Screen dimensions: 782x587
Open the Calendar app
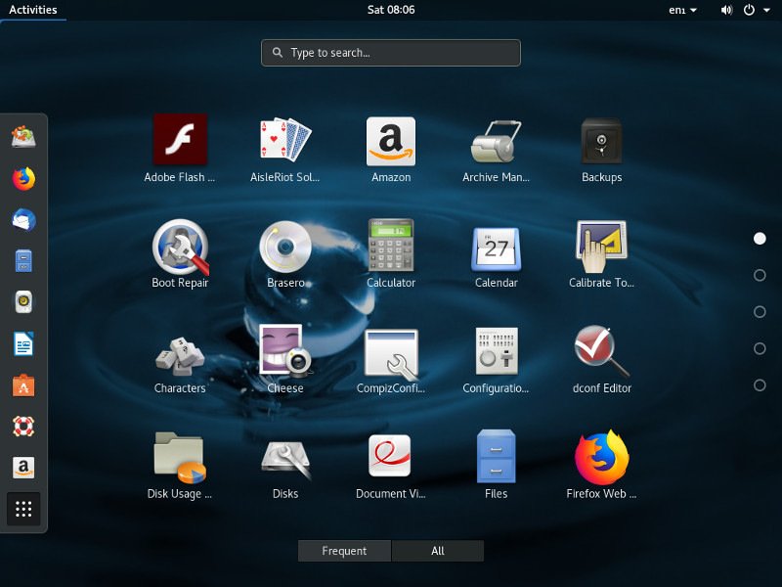(x=496, y=253)
